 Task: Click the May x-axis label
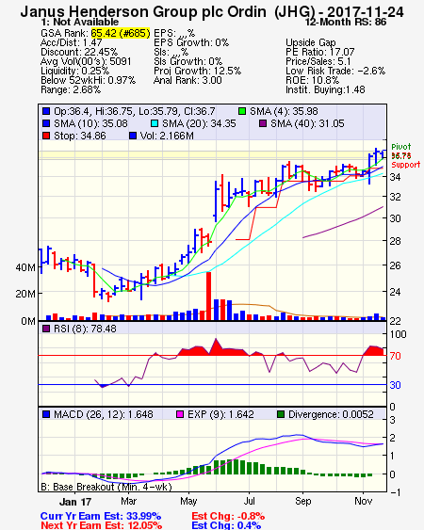click(x=188, y=501)
